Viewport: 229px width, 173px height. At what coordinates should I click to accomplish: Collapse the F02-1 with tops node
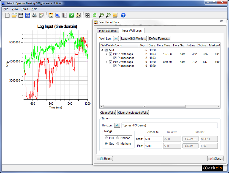coord(107,54)
